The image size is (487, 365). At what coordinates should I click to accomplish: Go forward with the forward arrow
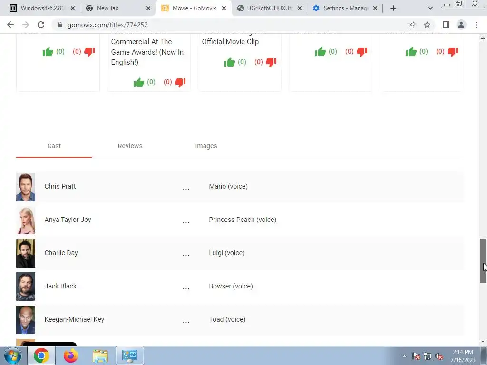point(26,25)
